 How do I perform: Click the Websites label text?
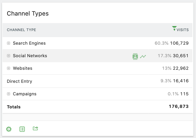(23, 68)
